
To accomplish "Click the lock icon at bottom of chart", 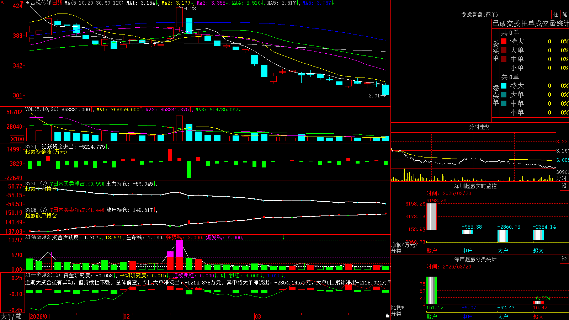I will pos(388,316).
